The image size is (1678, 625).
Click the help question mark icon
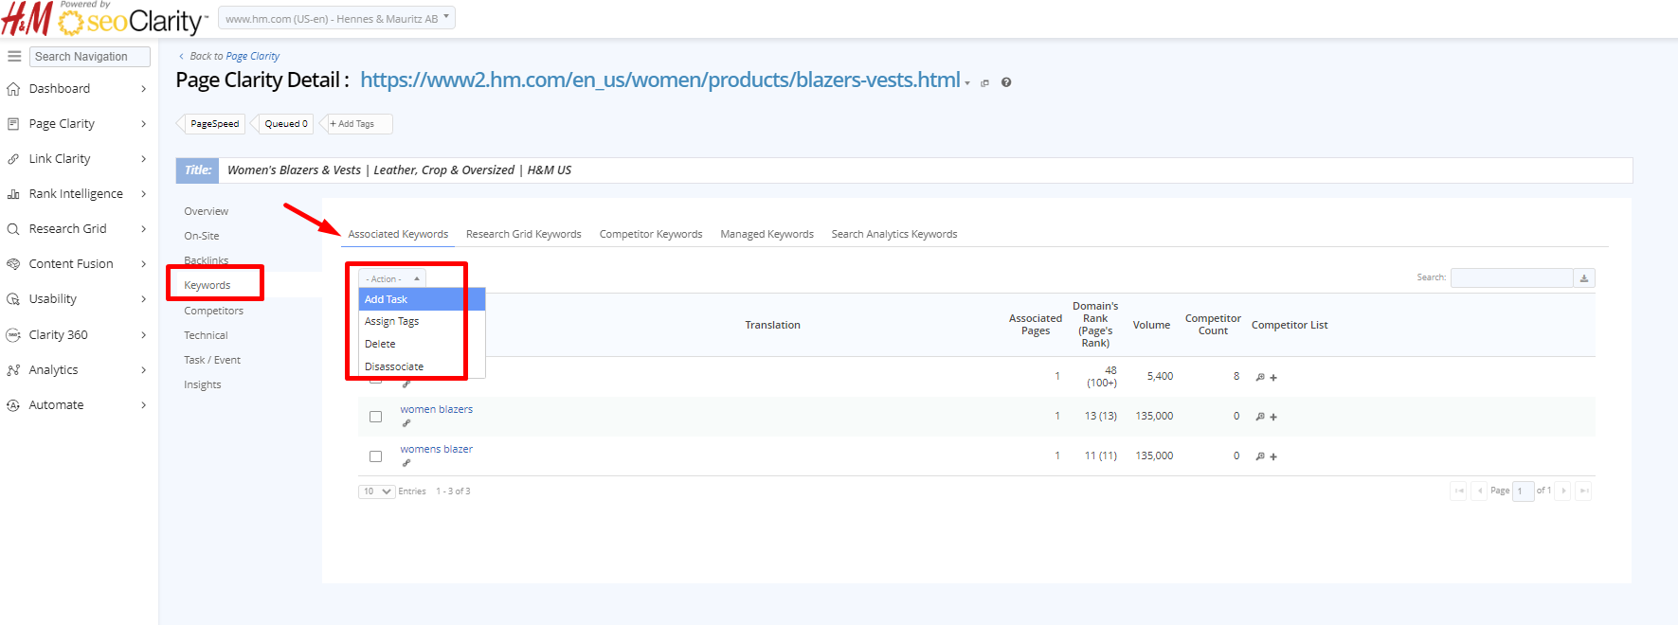pyautogui.click(x=1006, y=82)
